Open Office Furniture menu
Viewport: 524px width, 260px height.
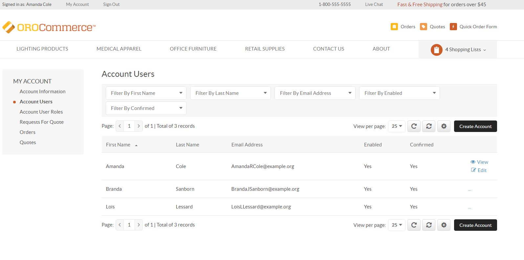tap(193, 49)
